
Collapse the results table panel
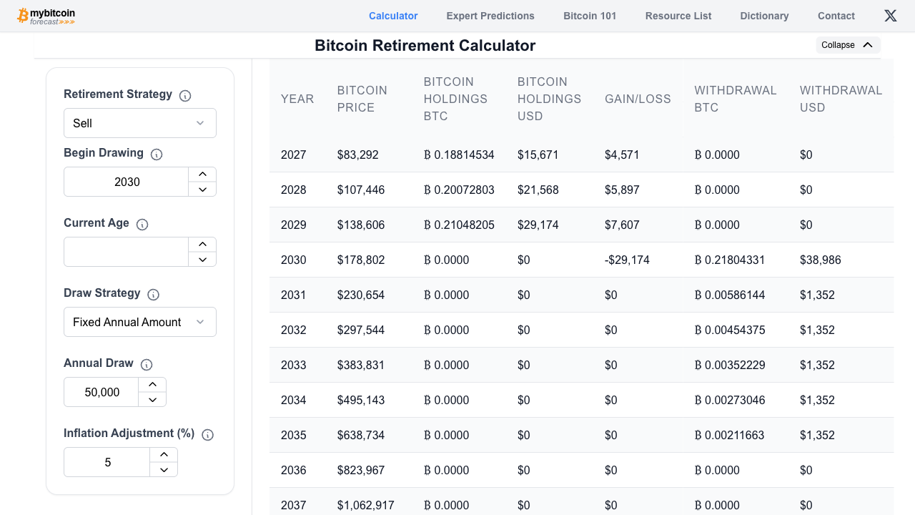pos(848,44)
